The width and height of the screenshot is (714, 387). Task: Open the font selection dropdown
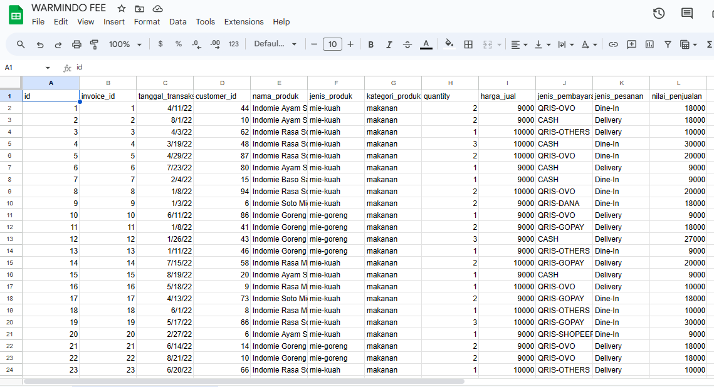tap(273, 44)
